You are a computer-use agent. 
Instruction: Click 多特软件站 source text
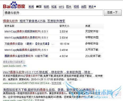92,44
